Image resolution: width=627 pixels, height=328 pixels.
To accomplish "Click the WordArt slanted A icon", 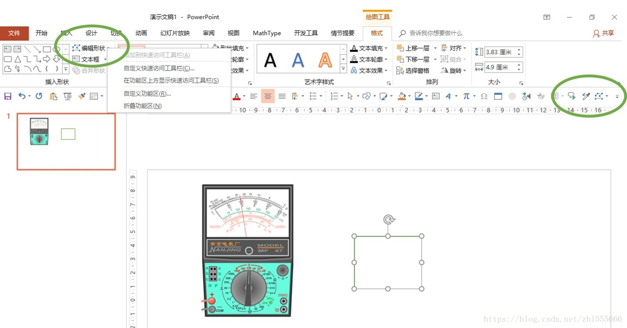I will (448, 96).
